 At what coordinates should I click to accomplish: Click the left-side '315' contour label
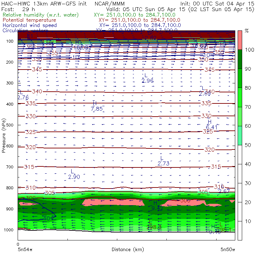pos(29,167)
